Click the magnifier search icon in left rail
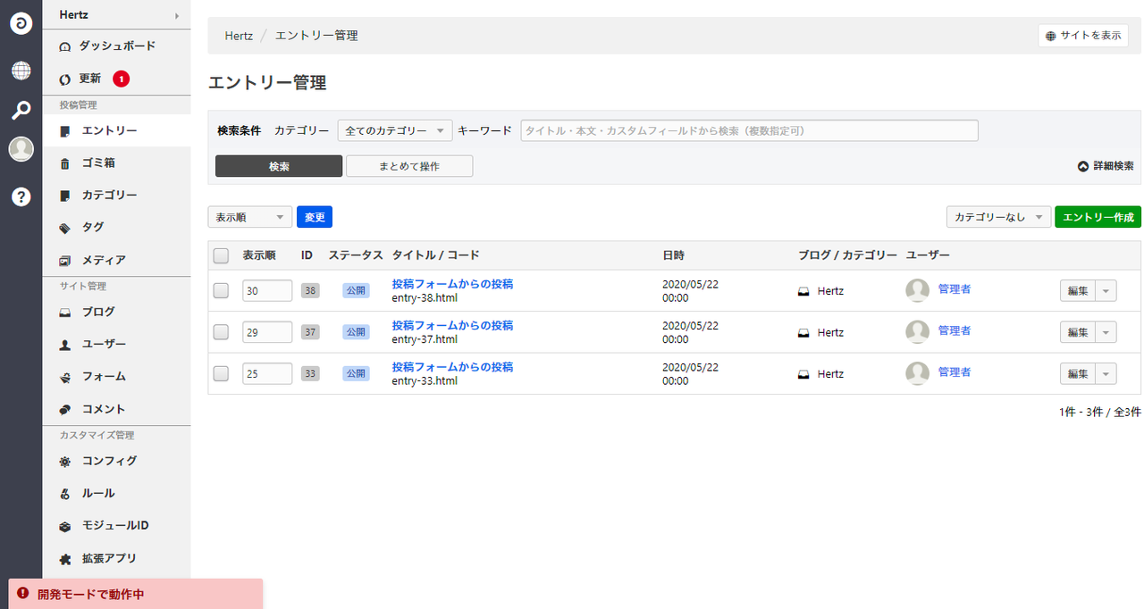Viewport: 1144px width, 609px height. coord(21,111)
